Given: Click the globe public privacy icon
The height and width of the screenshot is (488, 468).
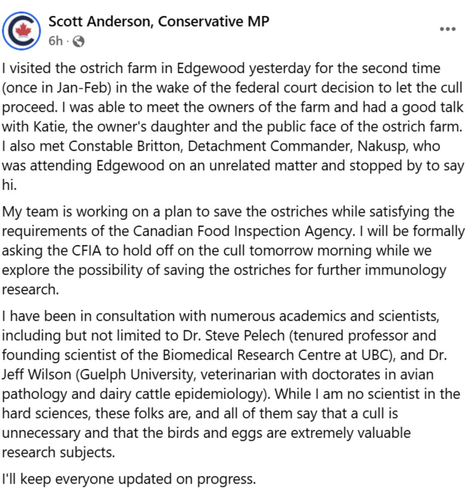Looking at the screenshot, I should (78, 41).
